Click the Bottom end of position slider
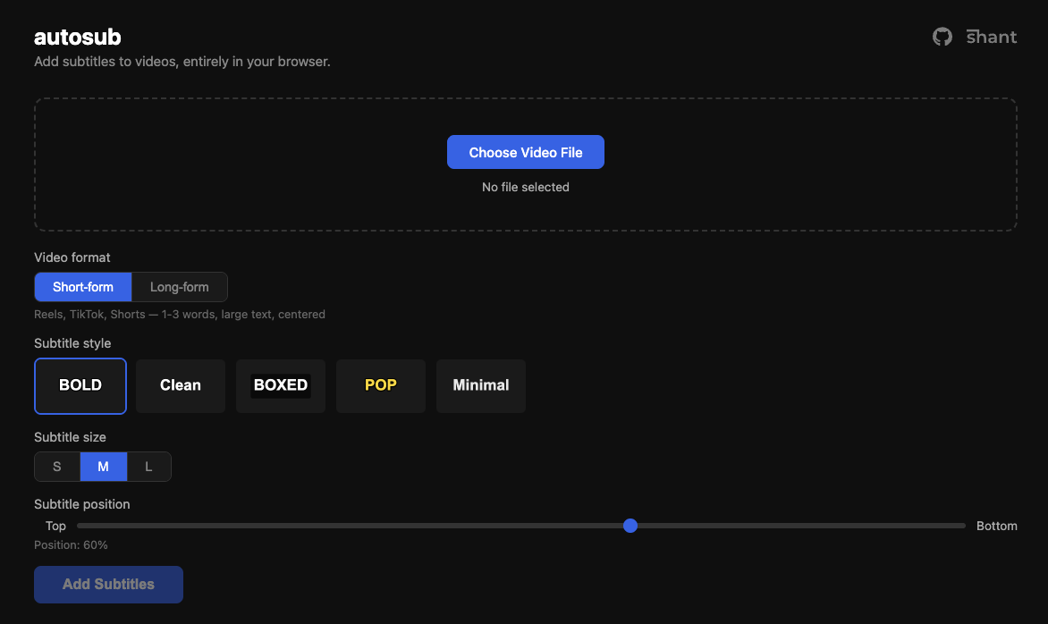This screenshot has height=624, width=1048. coord(996,526)
